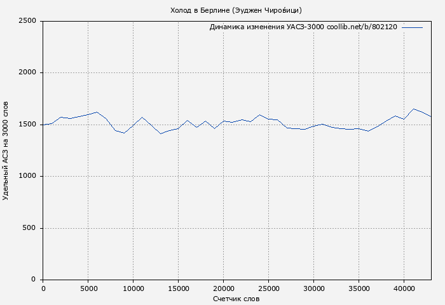Click the x-axis tick label 10000

[133, 288]
